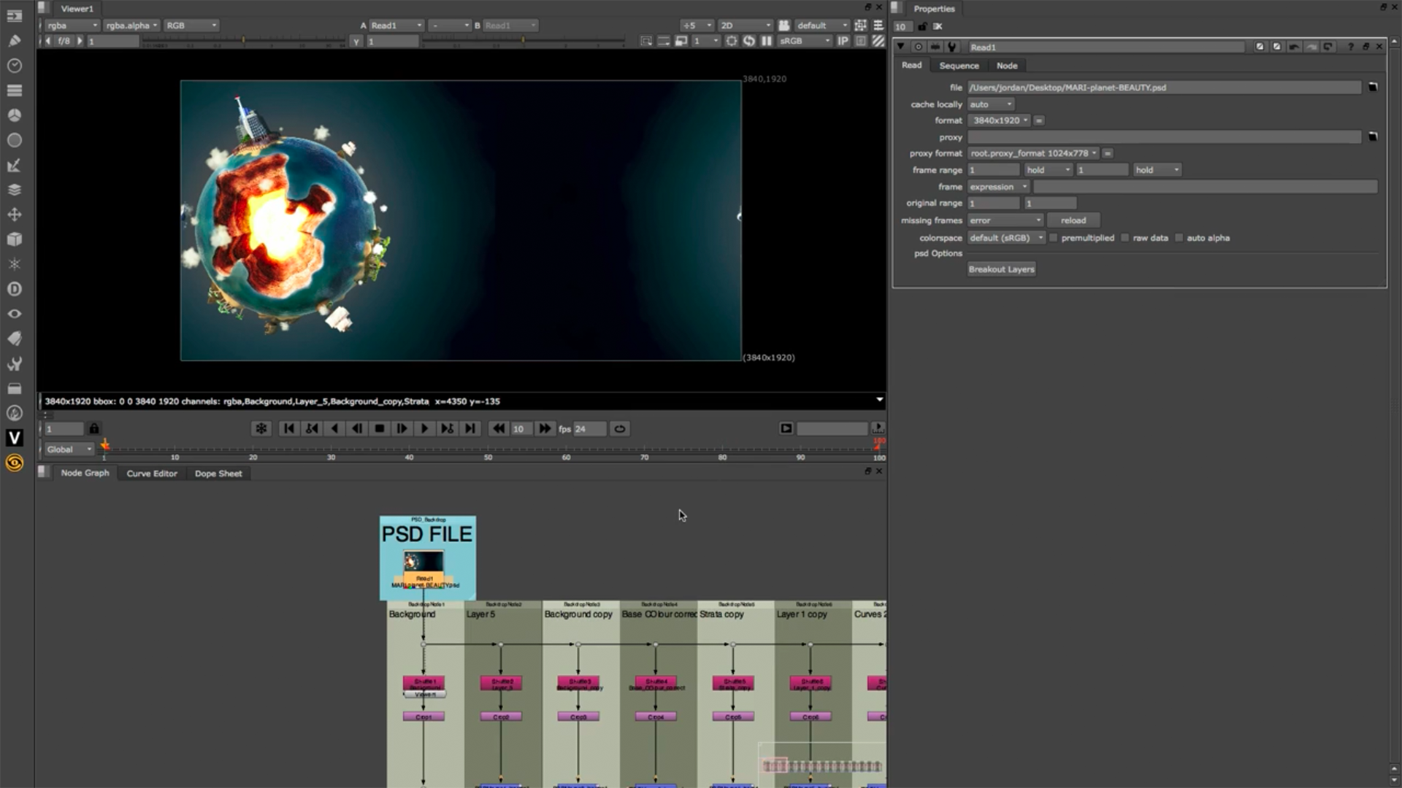The height and width of the screenshot is (788, 1402).
Task: Switch to the Sequence tab
Action: point(959,66)
